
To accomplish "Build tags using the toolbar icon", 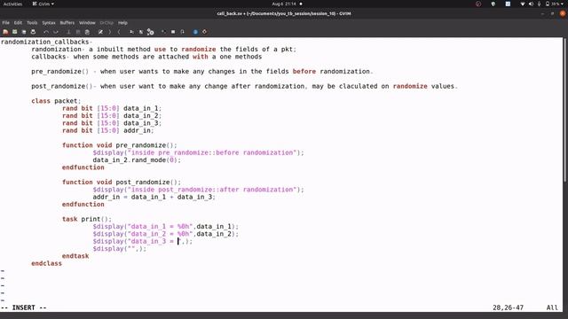I will (173, 32).
